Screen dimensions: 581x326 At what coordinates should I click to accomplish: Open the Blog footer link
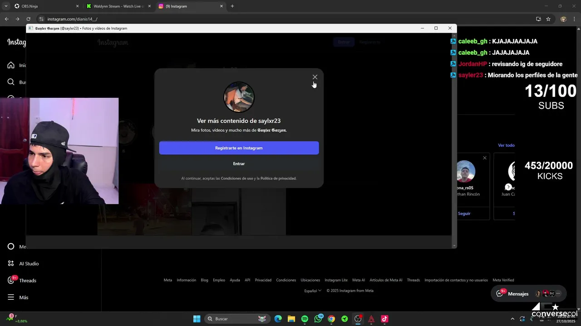(x=205, y=280)
